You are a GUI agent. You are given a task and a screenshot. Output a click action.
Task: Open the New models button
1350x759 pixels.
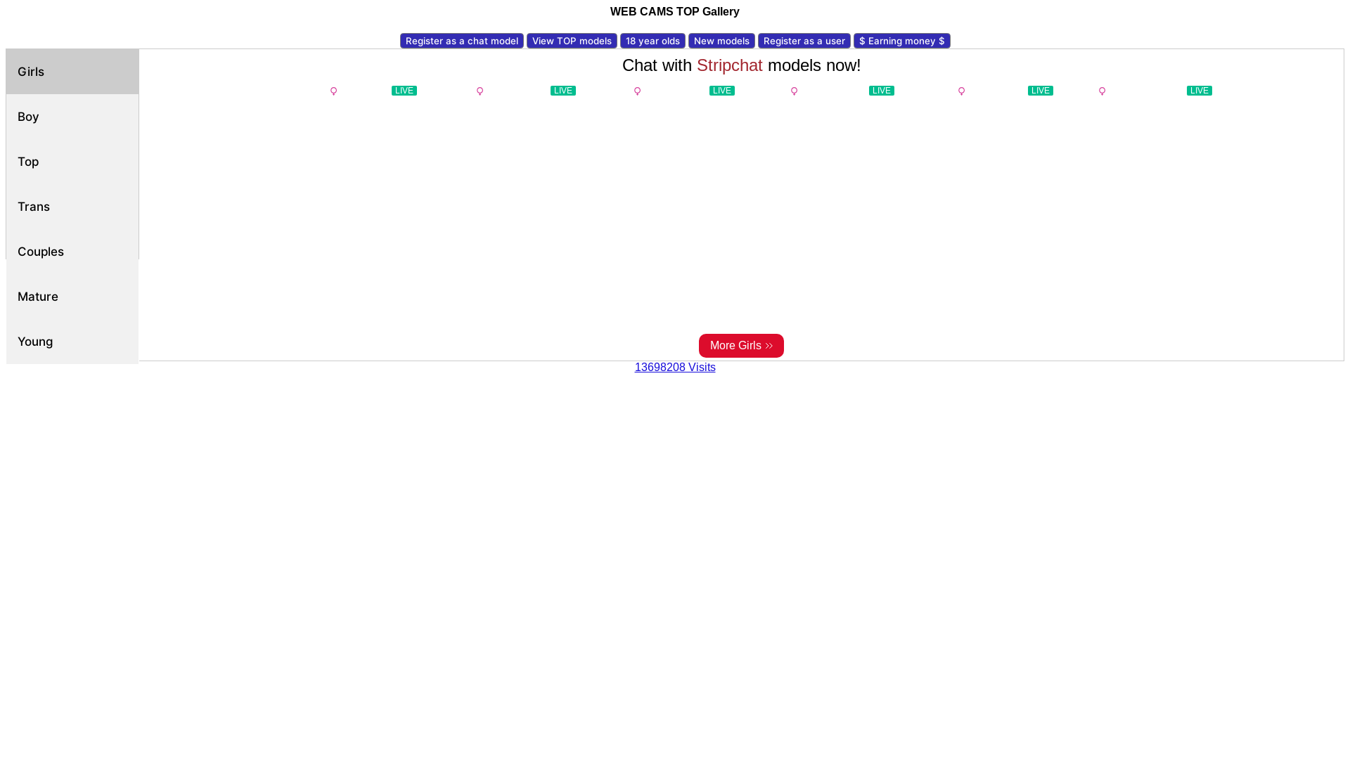721,41
